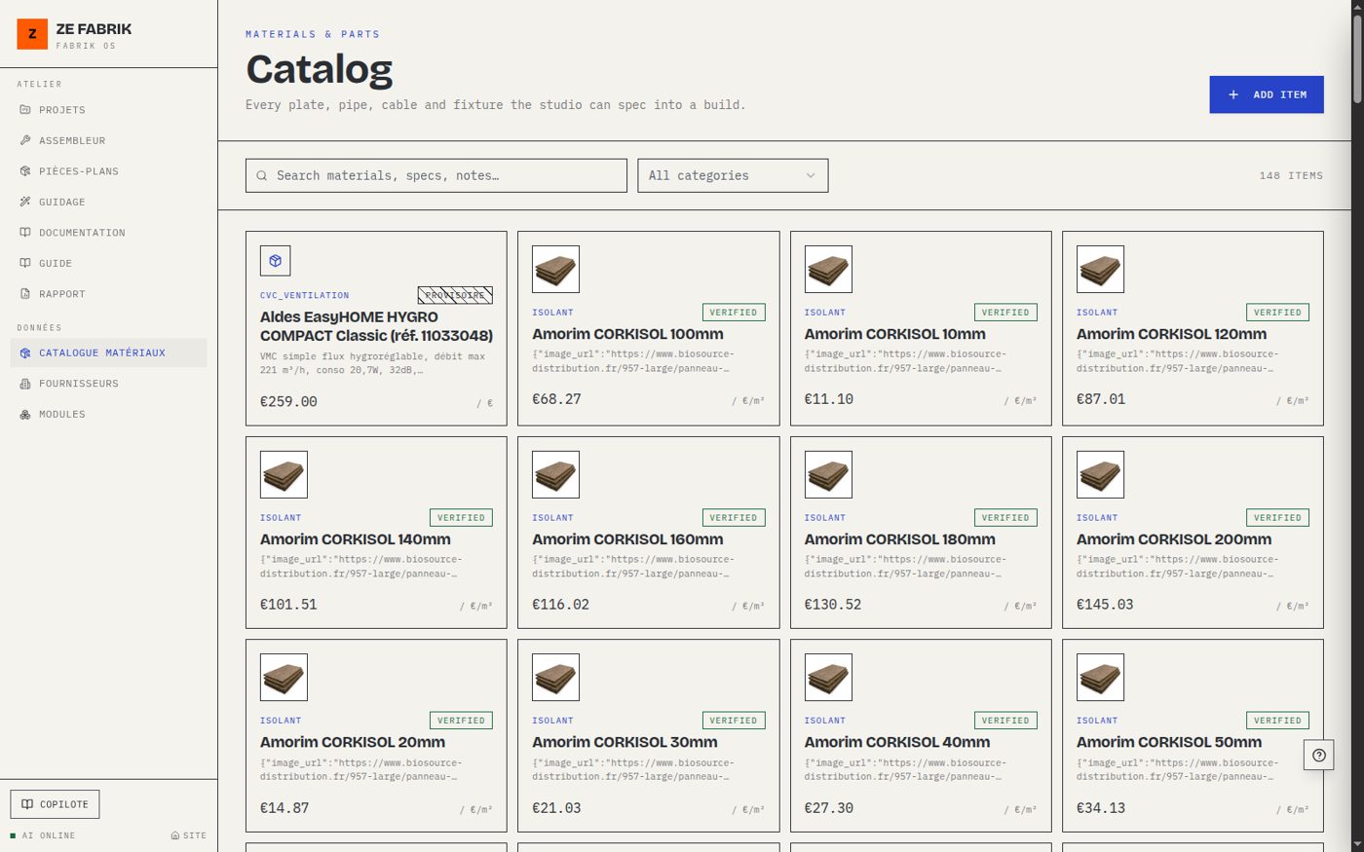Click the Guidage wand icon
The width and height of the screenshot is (1364, 852).
[x=25, y=202]
